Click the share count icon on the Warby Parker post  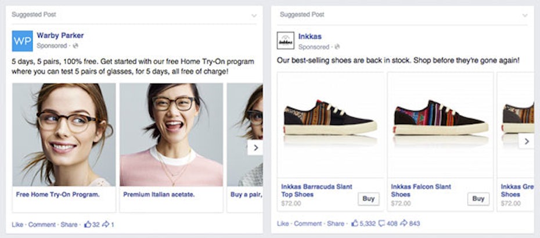[107, 223]
